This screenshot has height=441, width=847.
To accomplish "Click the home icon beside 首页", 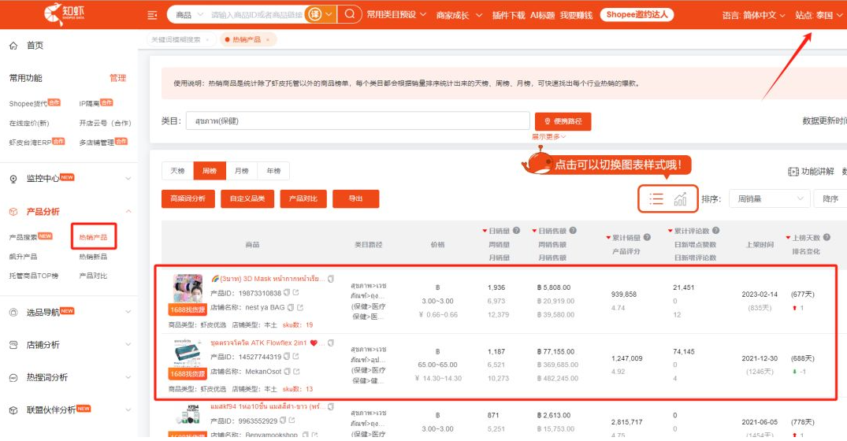I will tap(13, 46).
